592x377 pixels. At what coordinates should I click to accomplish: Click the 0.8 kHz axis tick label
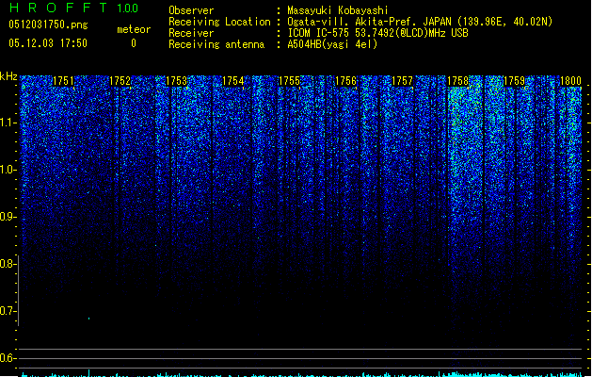[x=8, y=264]
